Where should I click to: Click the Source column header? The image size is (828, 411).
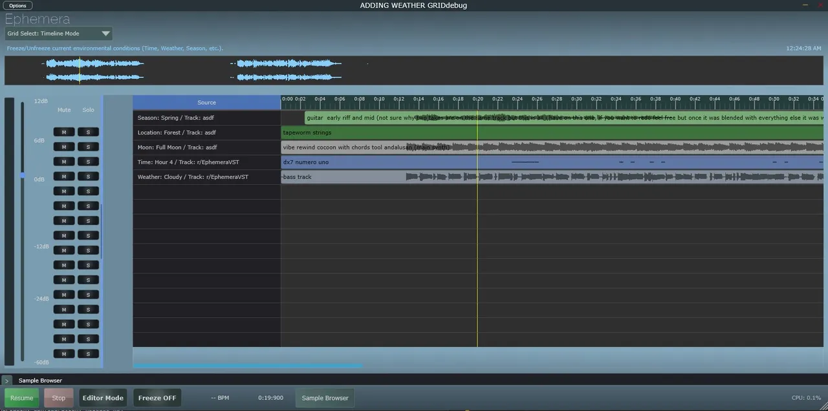pos(206,102)
